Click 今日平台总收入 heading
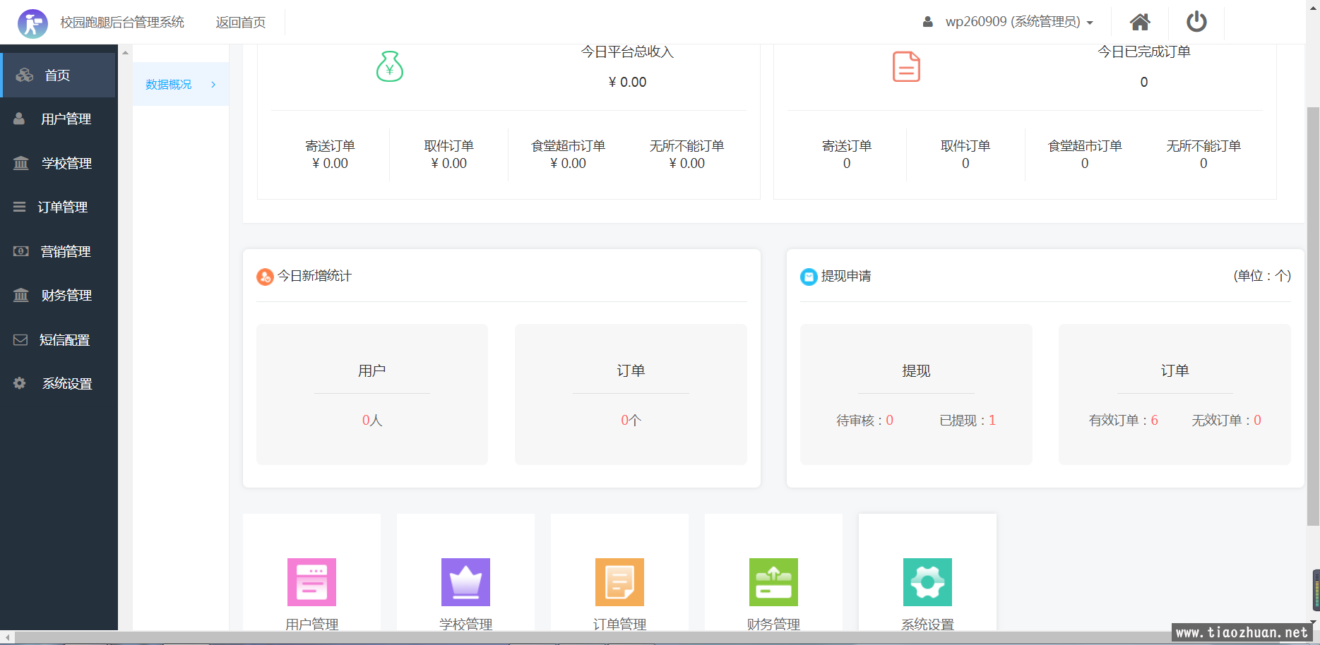 [627, 52]
